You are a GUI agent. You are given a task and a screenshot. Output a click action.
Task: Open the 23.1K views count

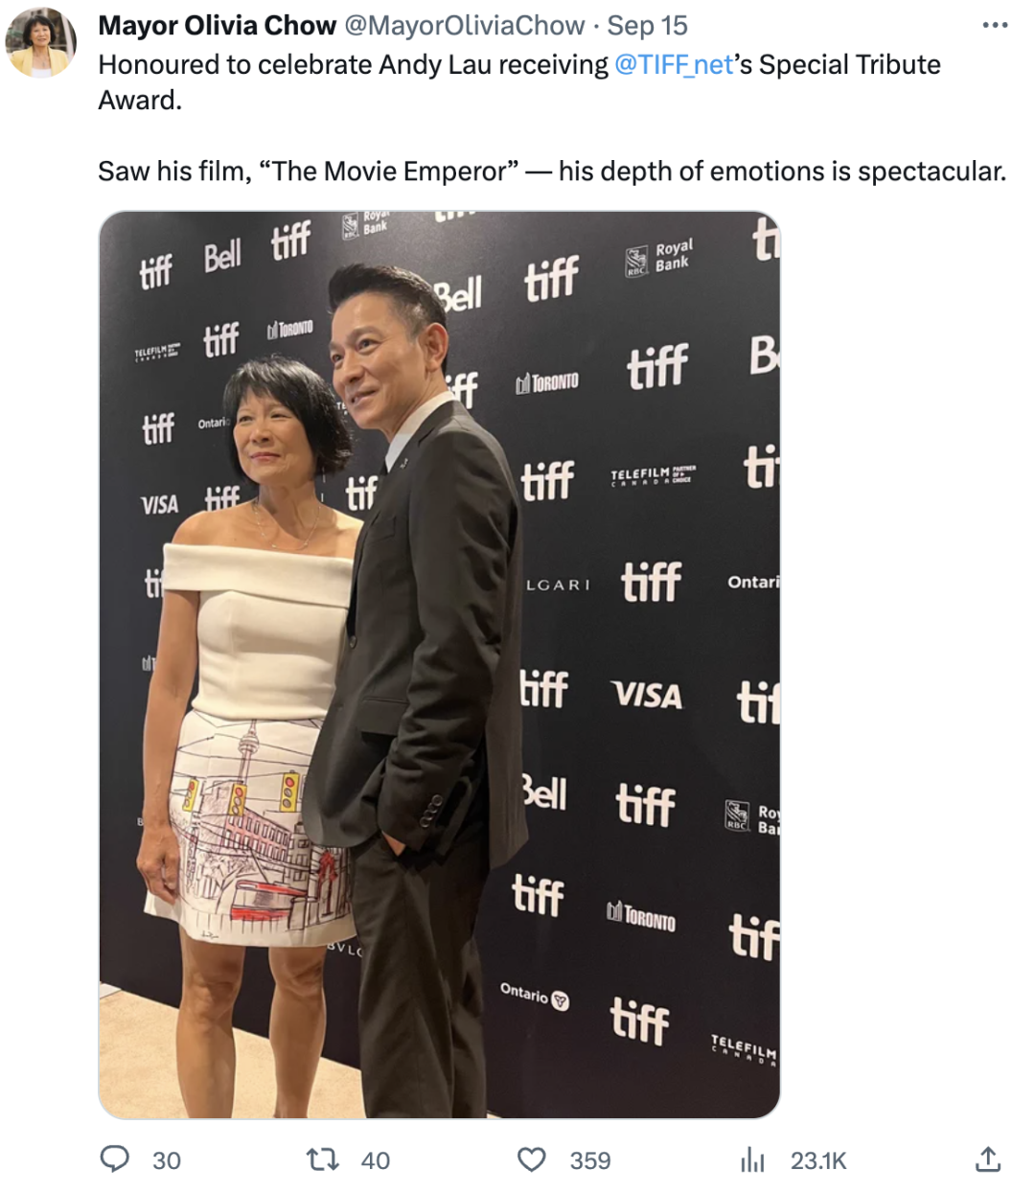click(818, 1160)
